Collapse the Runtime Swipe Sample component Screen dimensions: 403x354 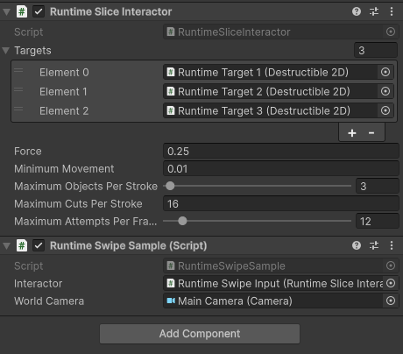click(6, 245)
